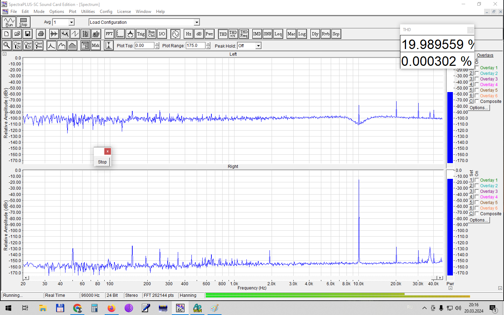Click the print icon
Screen dimensions: 504x315
tap(41, 34)
